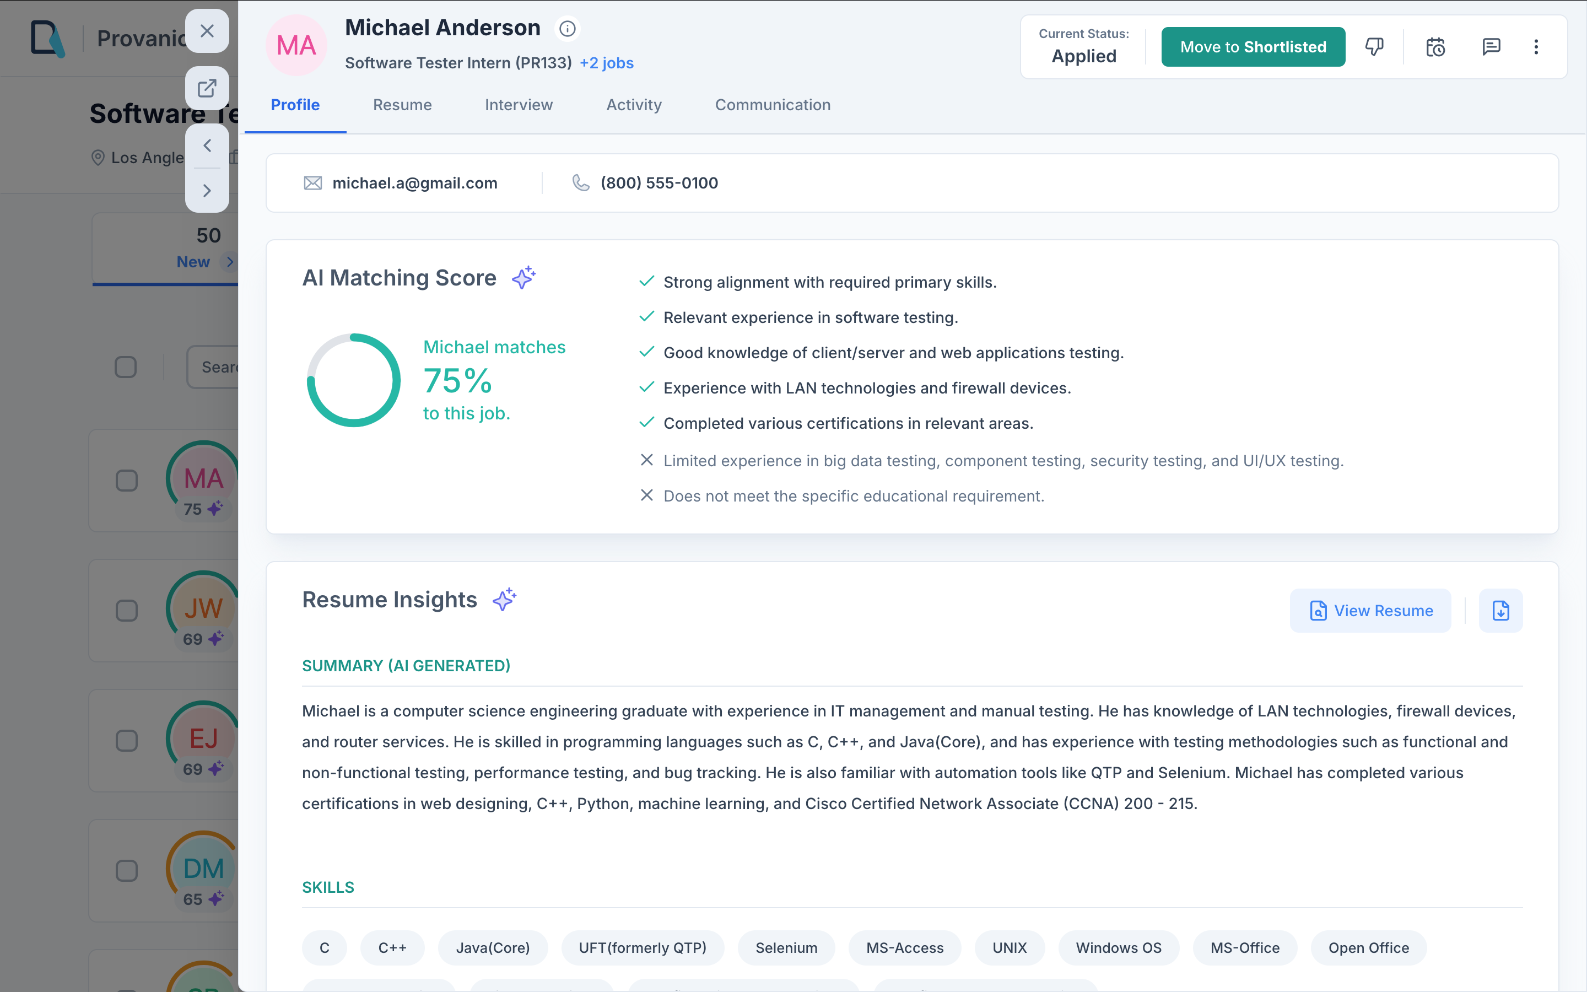
Task: Click the View Resume button
Action: [x=1370, y=611]
